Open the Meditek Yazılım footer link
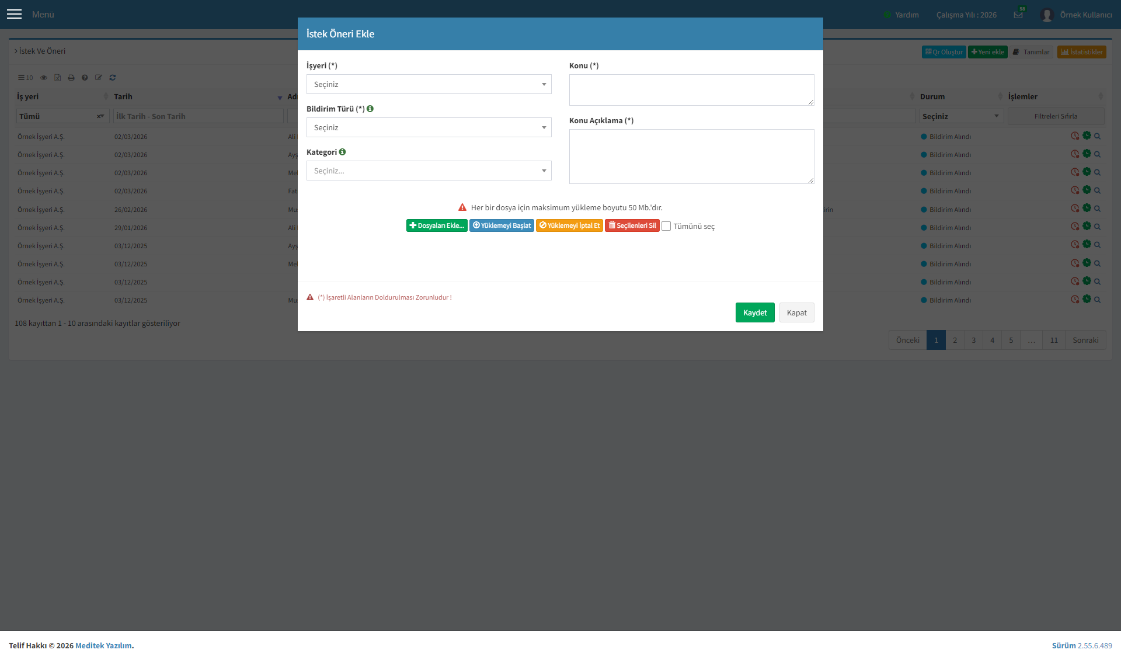Viewport: 1121px width, 660px height. [103, 645]
